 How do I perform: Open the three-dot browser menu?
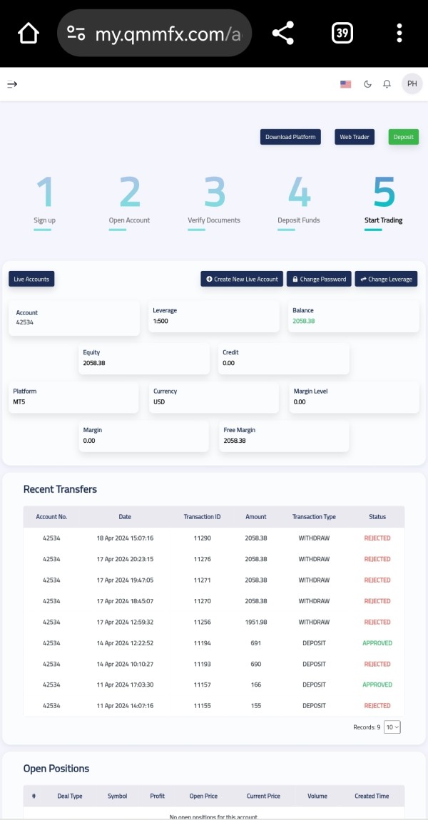pos(399,34)
